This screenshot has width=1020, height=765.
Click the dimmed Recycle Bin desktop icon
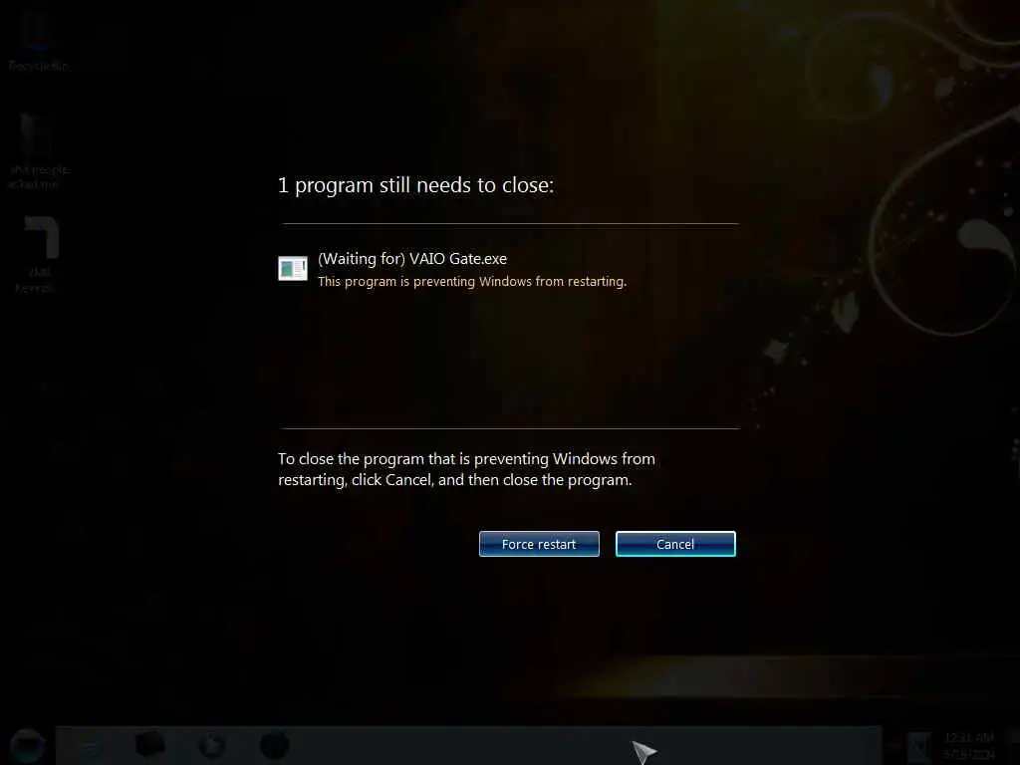(x=38, y=42)
